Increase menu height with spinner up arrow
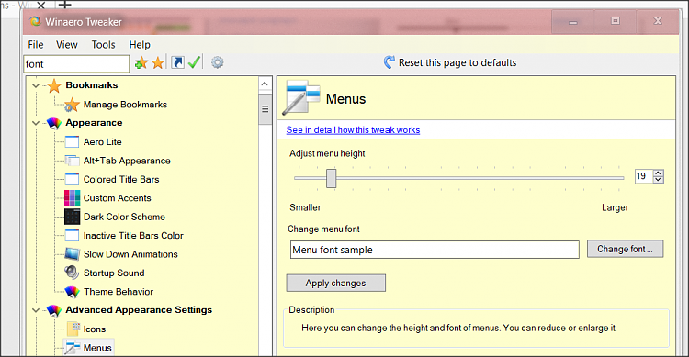Screen dimensions: 689x357 coord(658,173)
